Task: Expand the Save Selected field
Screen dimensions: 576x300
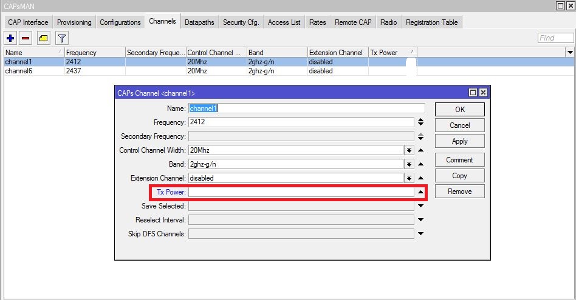Action: [420, 206]
